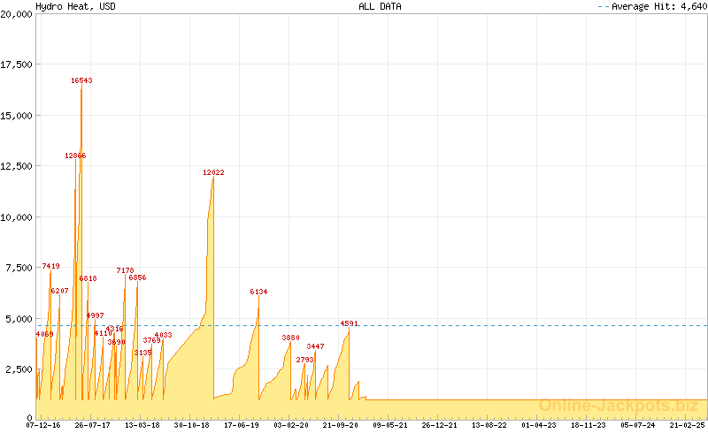
Task: Click the 09-05-21 x-axis date label
Action: [x=389, y=425]
